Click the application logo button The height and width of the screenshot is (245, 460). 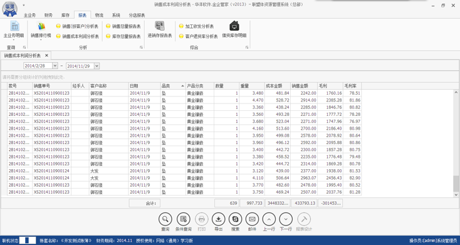9,9
